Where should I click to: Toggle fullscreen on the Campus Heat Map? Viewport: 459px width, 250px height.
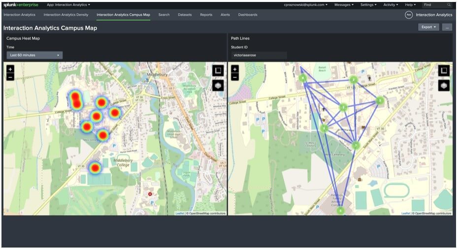click(218, 70)
